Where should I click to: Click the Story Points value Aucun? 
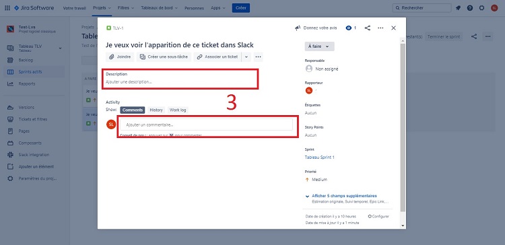[x=311, y=135]
